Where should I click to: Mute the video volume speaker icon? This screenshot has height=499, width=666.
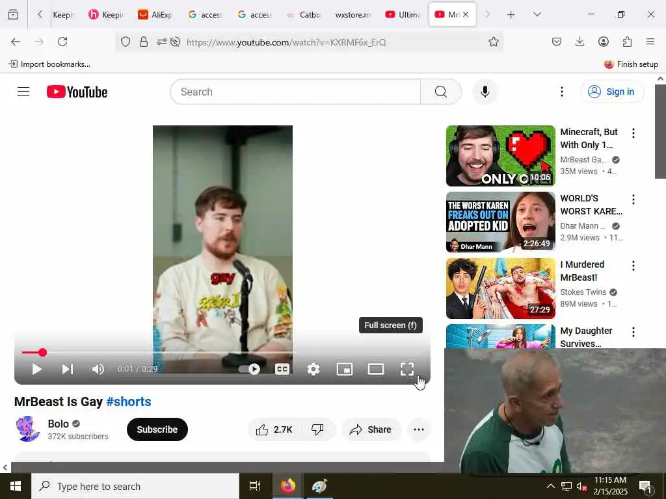(98, 369)
